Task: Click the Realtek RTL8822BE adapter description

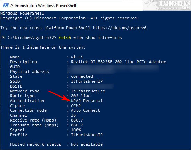Action: (118, 62)
